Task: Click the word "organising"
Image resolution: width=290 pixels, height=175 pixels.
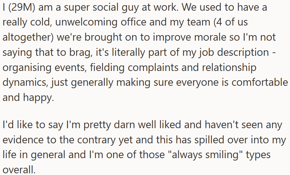Action: [27, 68]
